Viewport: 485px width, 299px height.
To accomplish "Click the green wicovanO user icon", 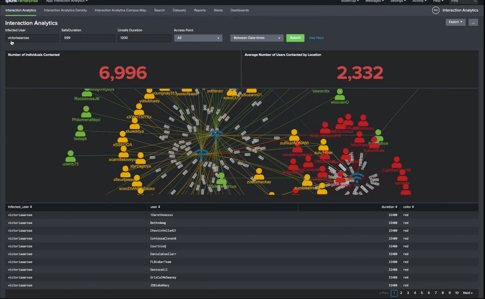I will coord(339,95).
